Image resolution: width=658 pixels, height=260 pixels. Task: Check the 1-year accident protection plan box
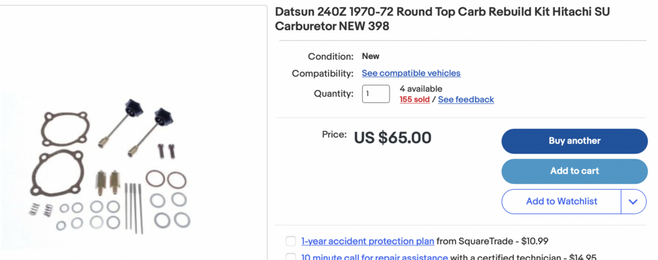pyautogui.click(x=290, y=241)
